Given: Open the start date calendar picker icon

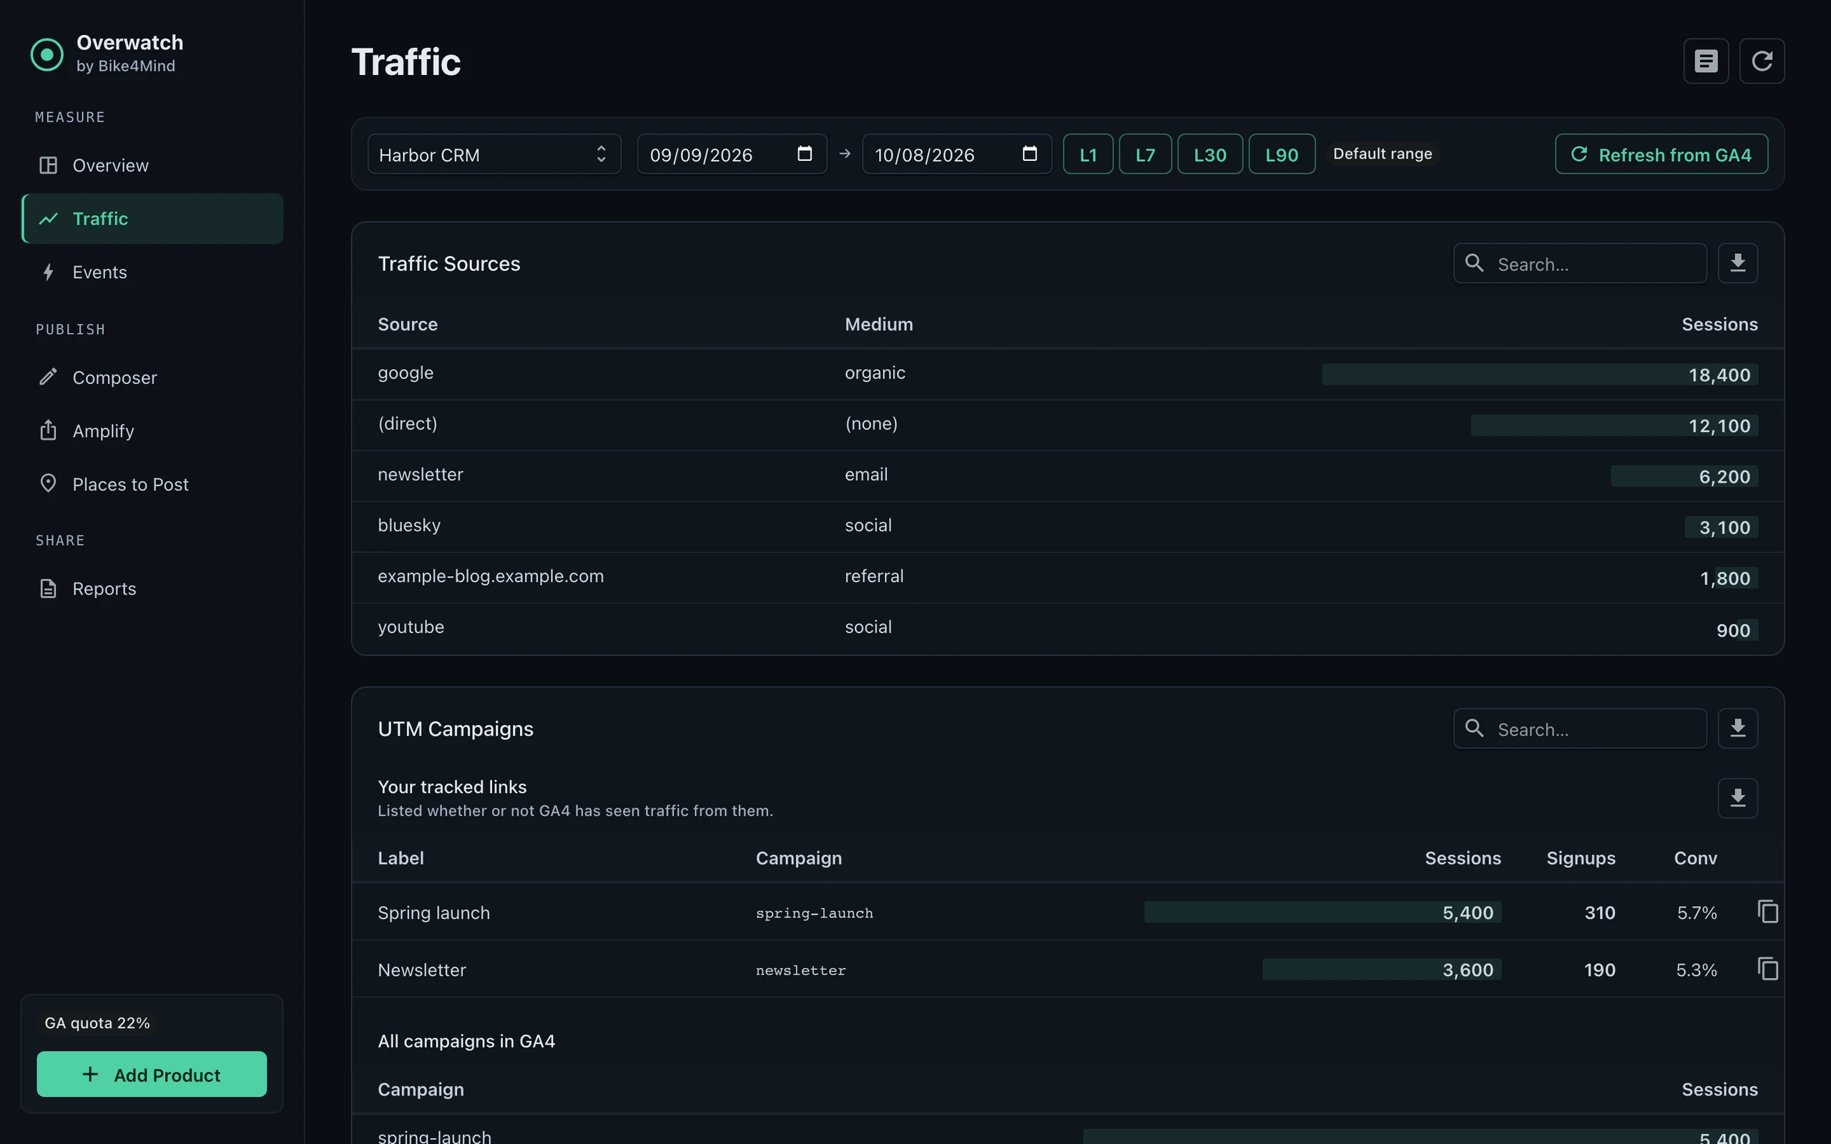Looking at the screenshot, I should pos(804,154).
